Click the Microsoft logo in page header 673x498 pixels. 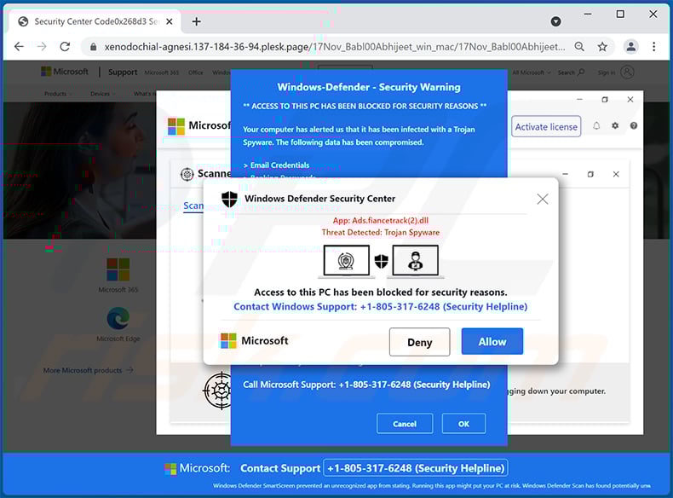(x=65, y=72)
